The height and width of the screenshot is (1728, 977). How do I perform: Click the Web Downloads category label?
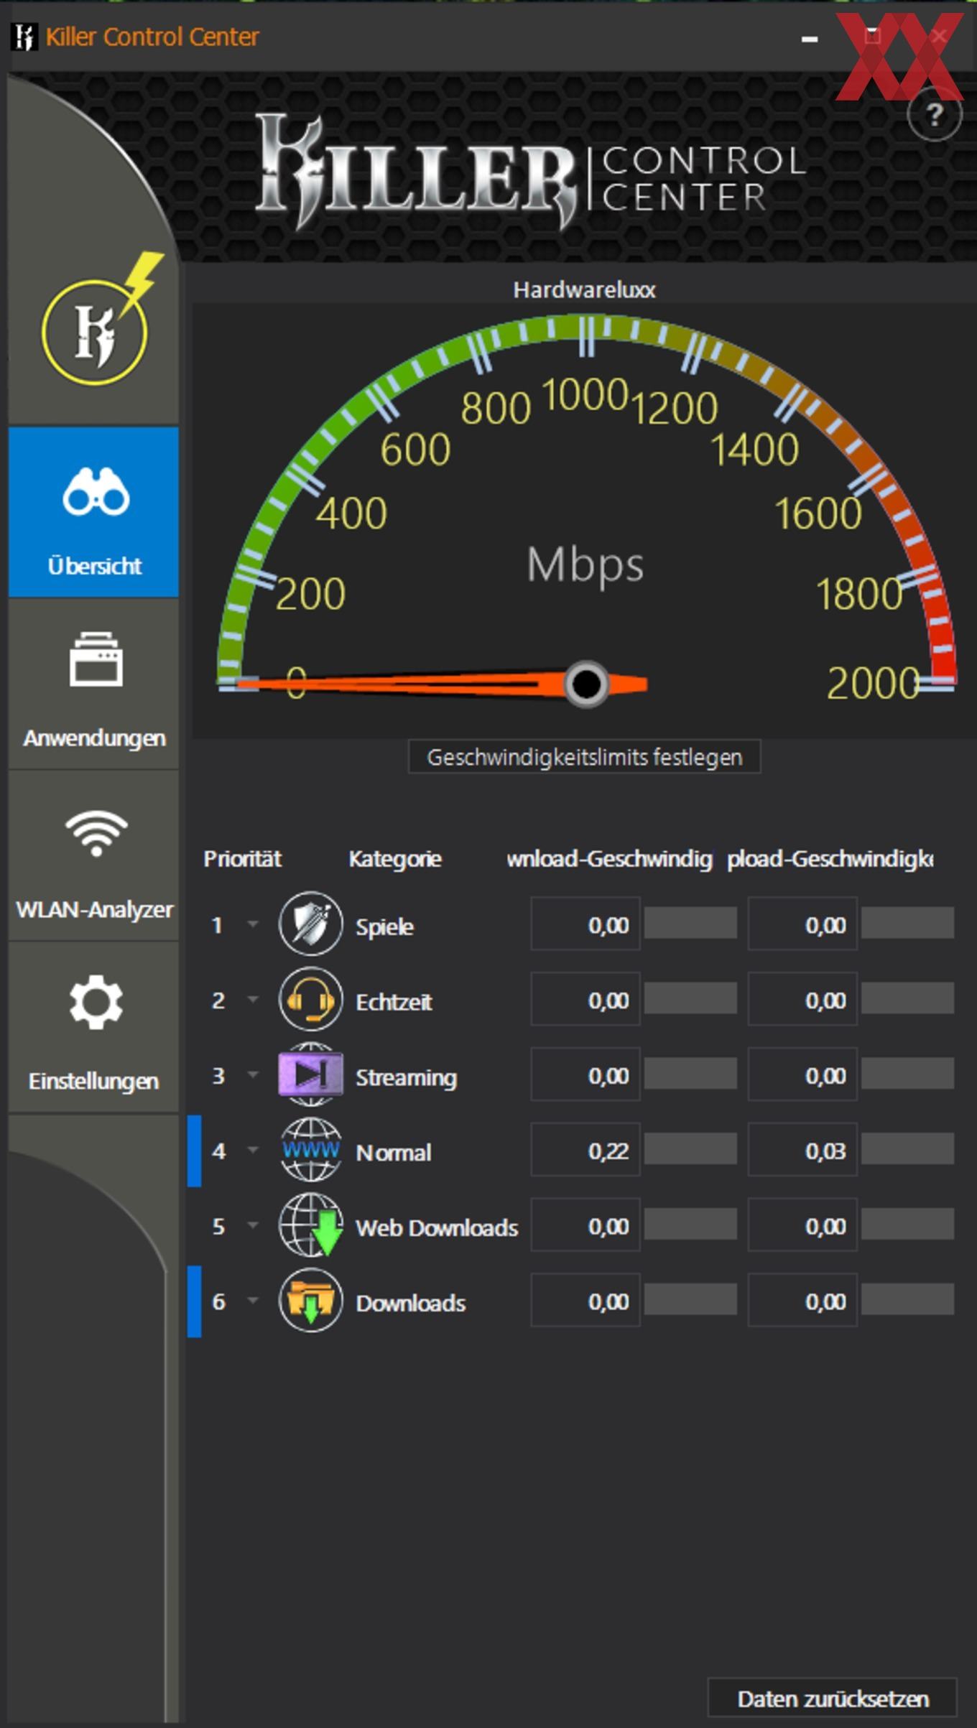coord(437,1227)
